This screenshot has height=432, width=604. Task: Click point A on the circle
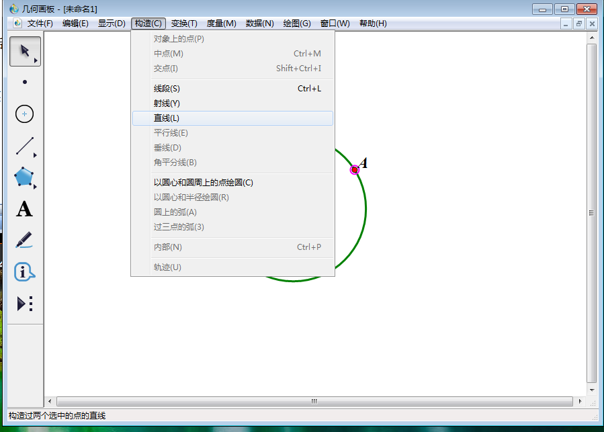click(x=354, y=170)
